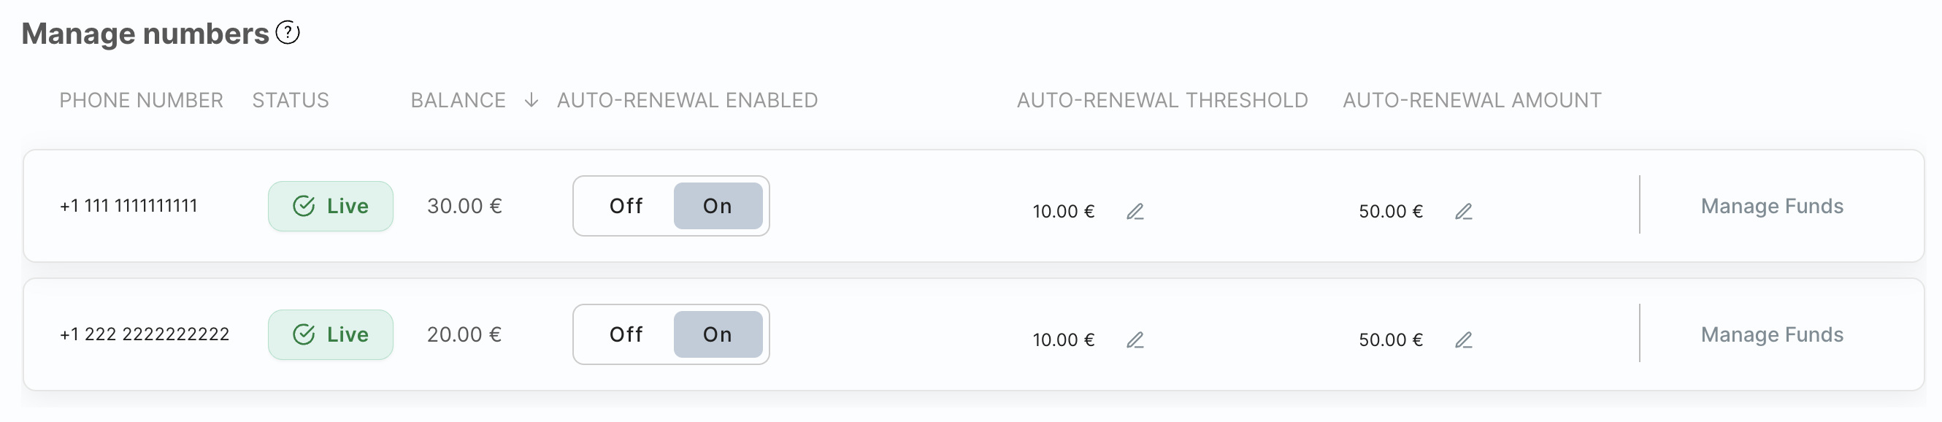1942x422 pixels.
Task: Select phone number +1 222 2222222222
Action: point(144,334)
